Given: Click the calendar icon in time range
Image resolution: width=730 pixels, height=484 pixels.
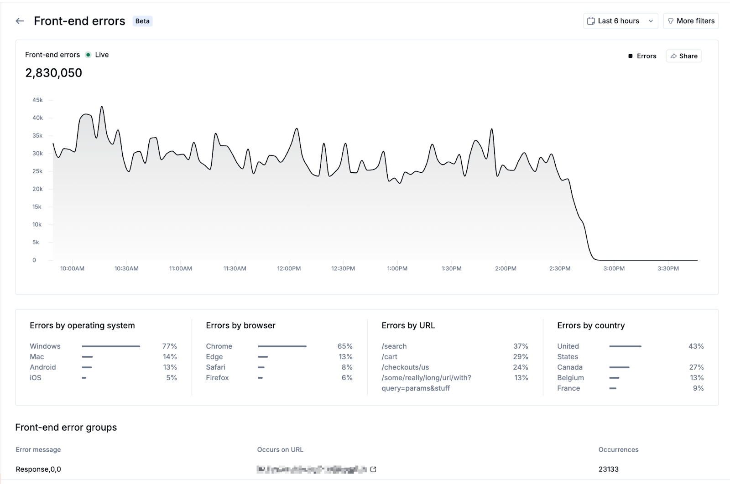Looking at the screenshot, I should pyautogui.click(x=591, y=21).
